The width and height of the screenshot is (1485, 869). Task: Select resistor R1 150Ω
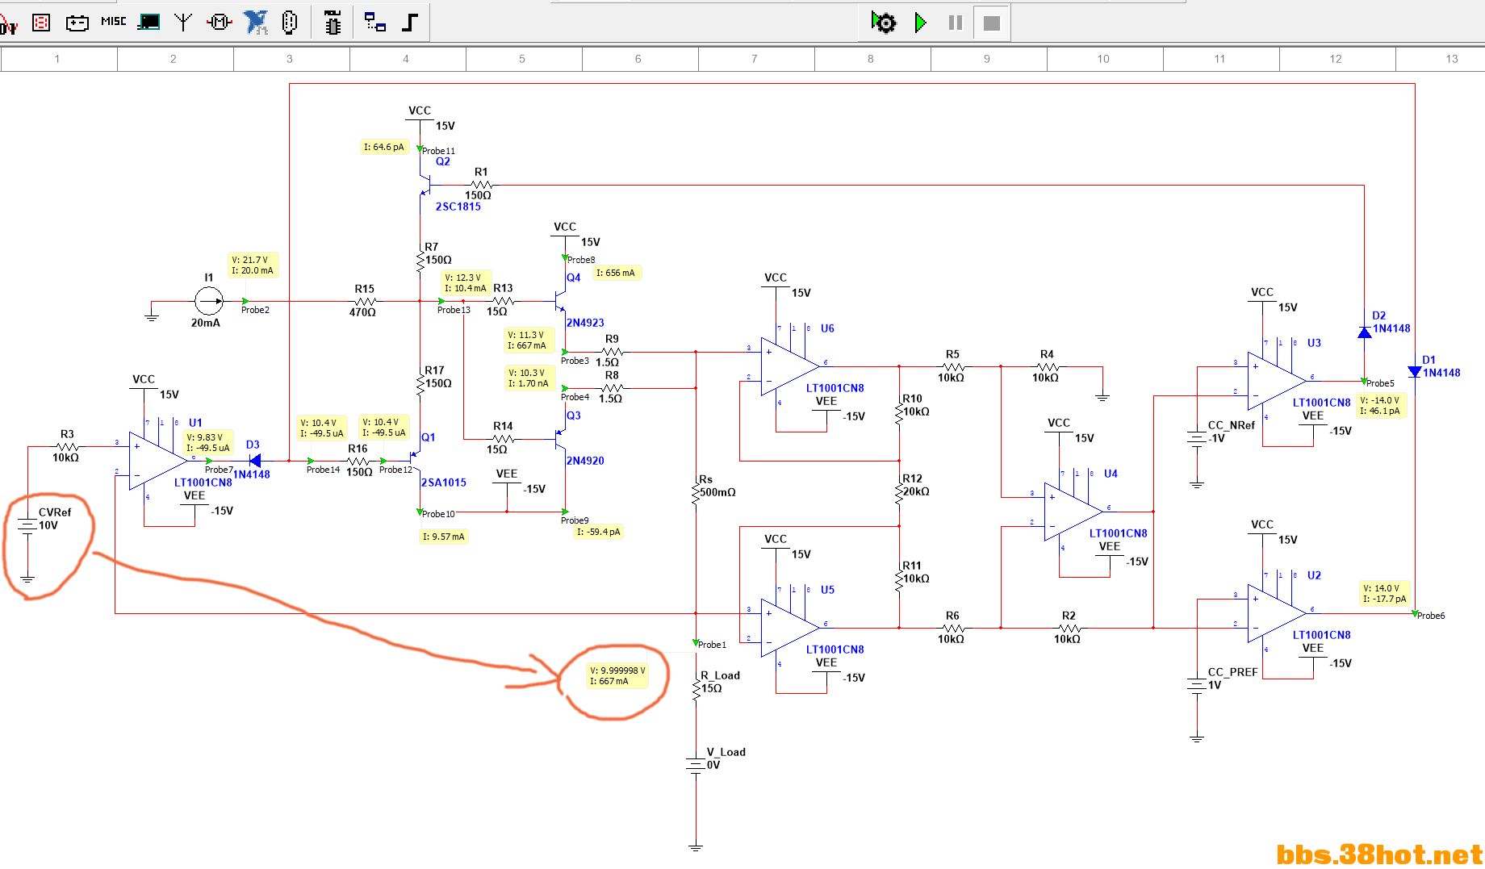tap(480, 185)
